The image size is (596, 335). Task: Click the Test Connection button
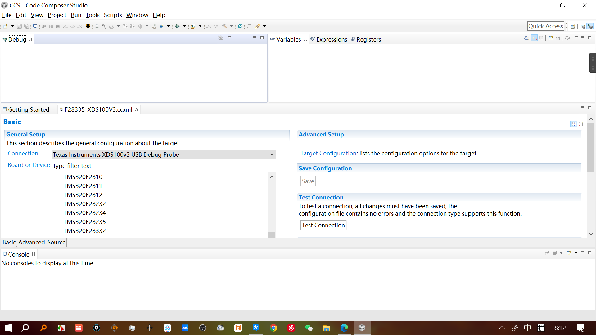pos(323,225)
